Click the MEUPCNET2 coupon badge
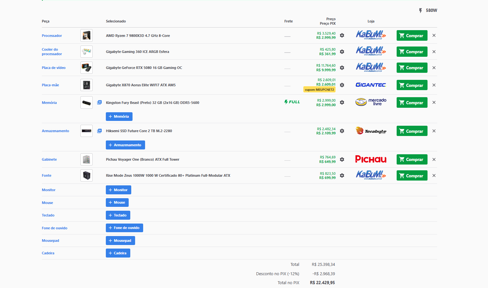Viewport: 488px width, 288px height. click(x=319, y=90)
